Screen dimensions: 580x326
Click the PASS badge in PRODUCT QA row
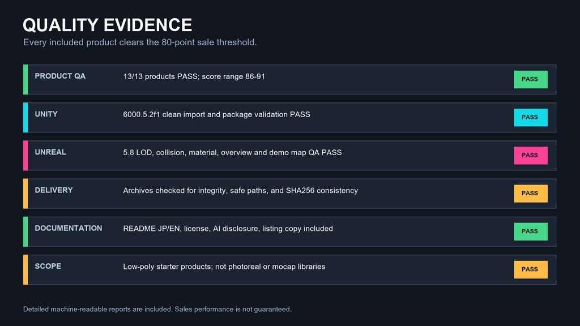click(530, 79)
